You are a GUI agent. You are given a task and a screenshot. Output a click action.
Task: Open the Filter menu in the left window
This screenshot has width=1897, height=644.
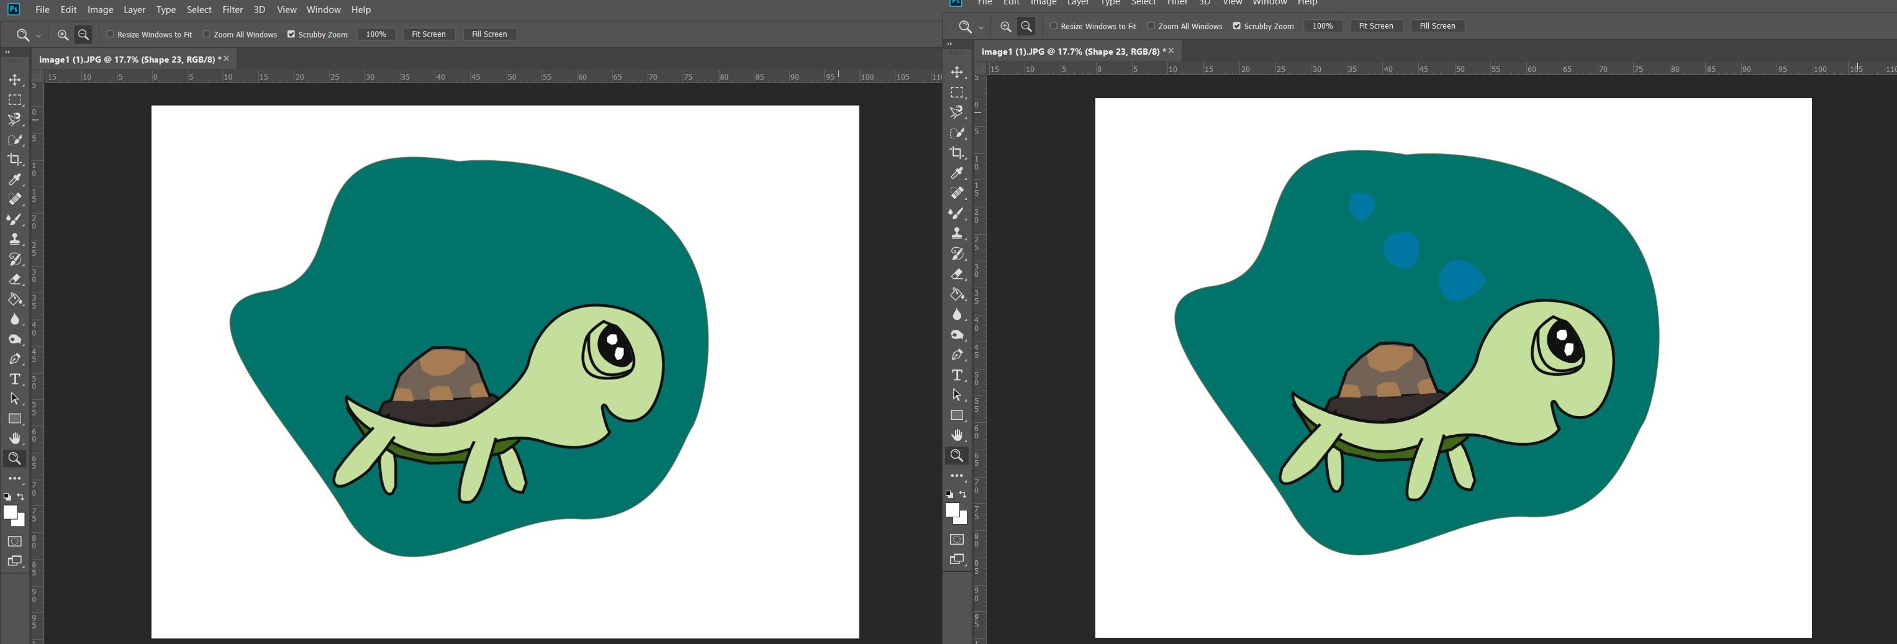click(233, 9)
